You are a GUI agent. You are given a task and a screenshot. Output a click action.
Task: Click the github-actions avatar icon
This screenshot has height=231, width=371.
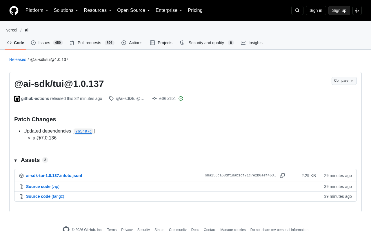click(x=17, y=99)
